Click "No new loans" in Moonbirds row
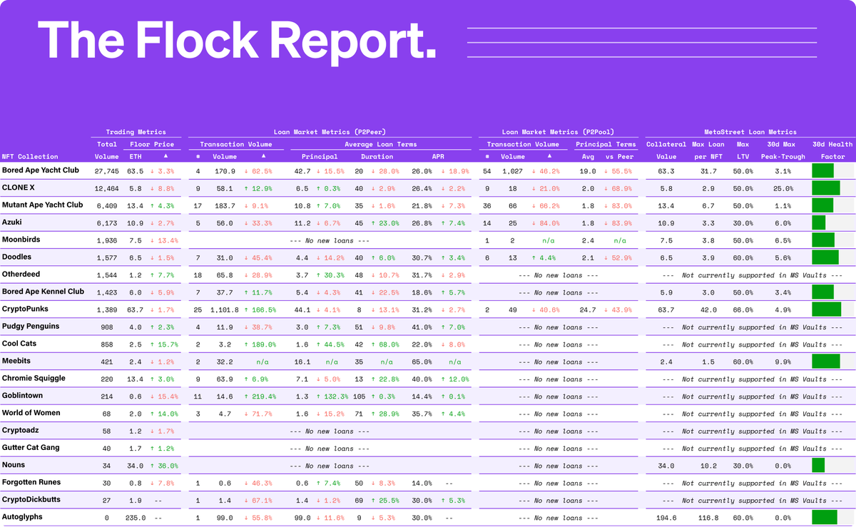Image resolution: width=856 pixels, height=527 pixels. [x=330, y=241]
